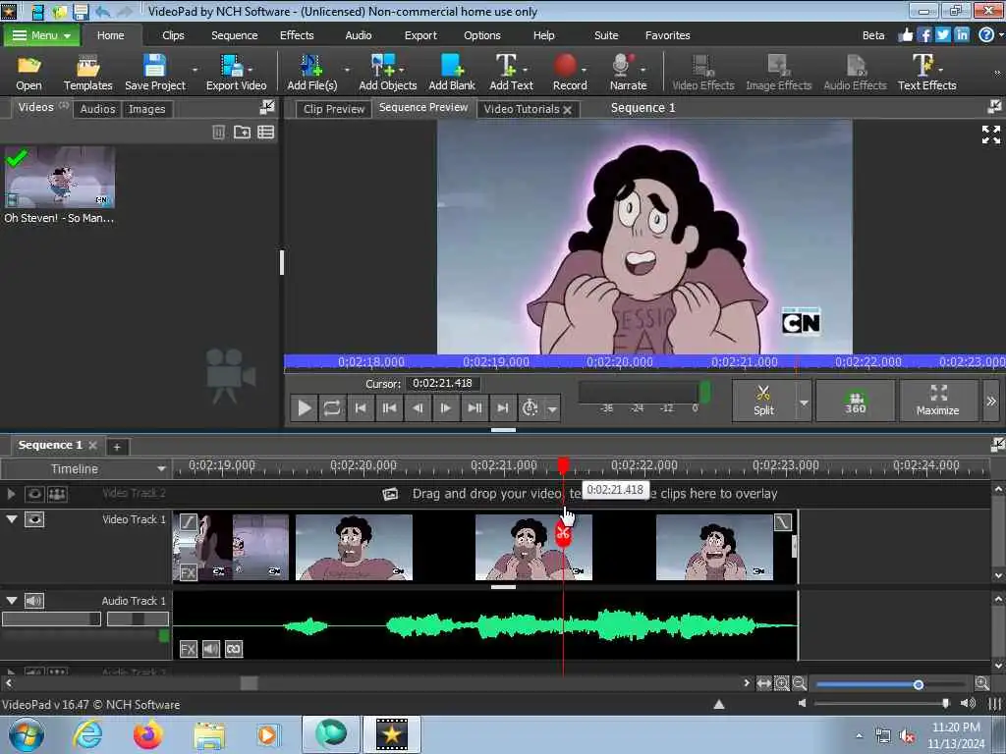Select the Oh Steven! video thumbnail
This screenshot has width=1006, height=754.
tap(60, 177)
